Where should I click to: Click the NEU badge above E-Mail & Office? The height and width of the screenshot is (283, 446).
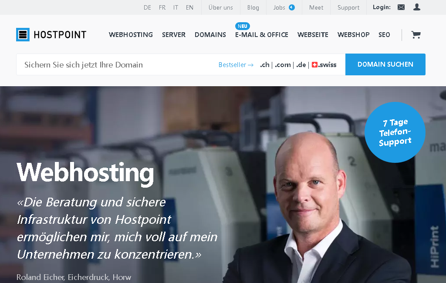coord(242,26)
